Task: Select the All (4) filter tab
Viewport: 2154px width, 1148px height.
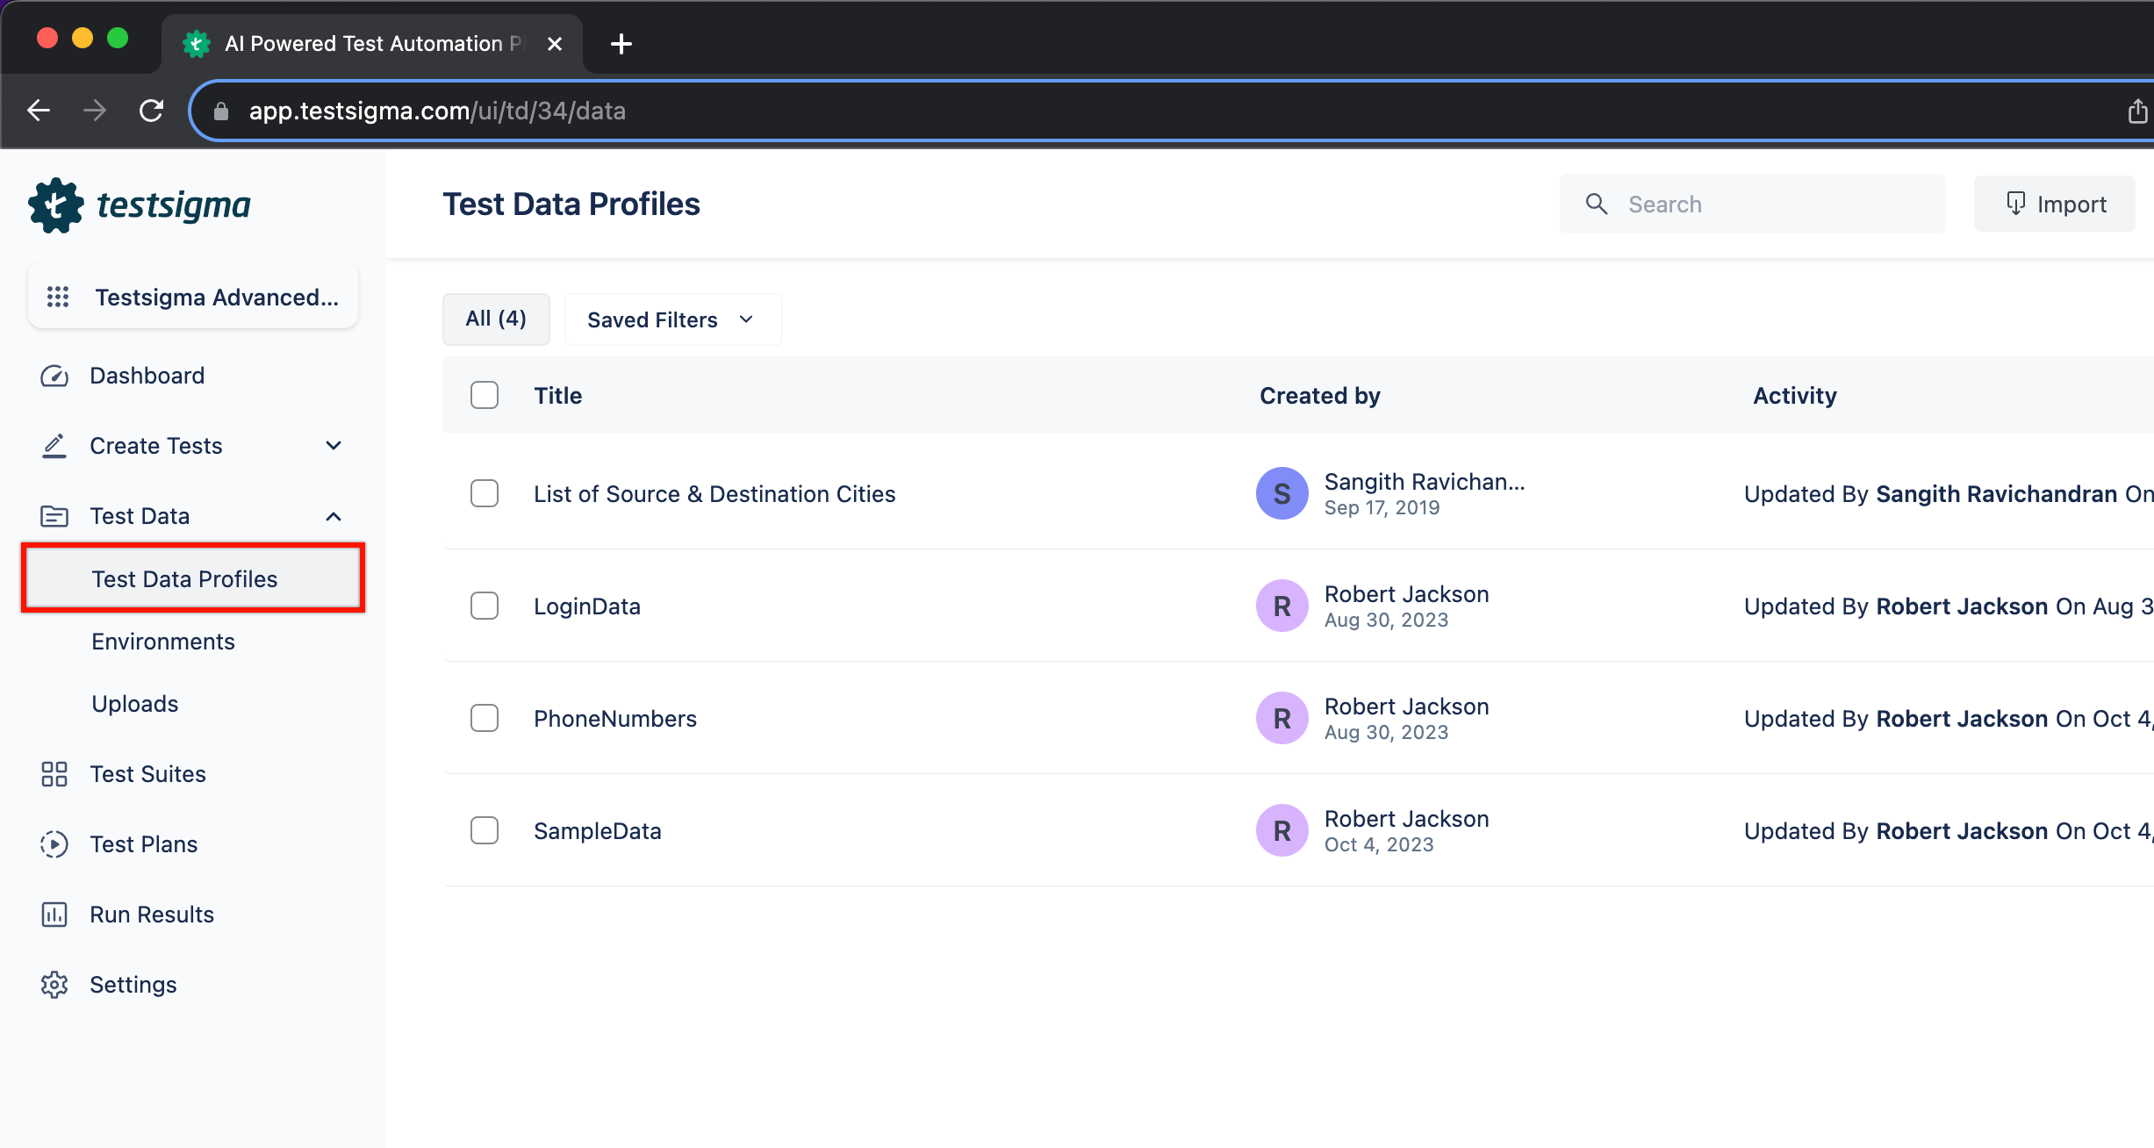Action: click(496, 319)
